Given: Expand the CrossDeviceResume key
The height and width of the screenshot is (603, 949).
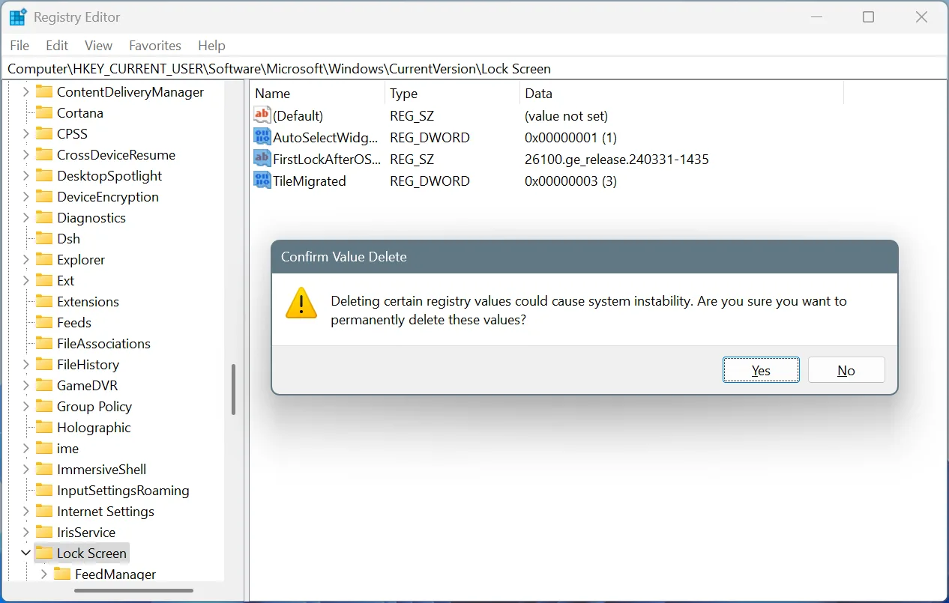Looking at the screenshot, I should (25, 154).
